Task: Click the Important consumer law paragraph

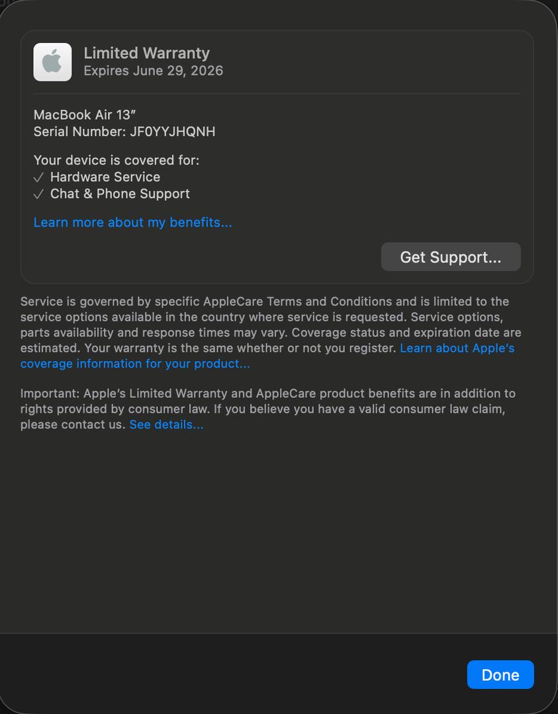Action: coord(268,409)
